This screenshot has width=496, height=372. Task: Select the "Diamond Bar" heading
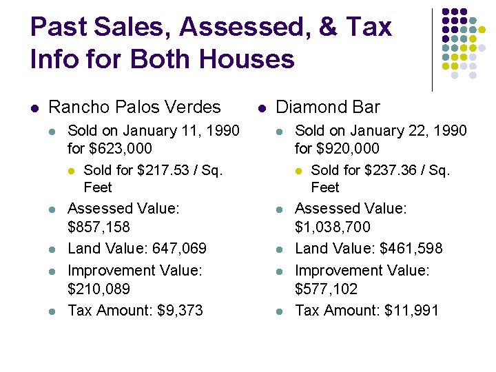point(327,107)
